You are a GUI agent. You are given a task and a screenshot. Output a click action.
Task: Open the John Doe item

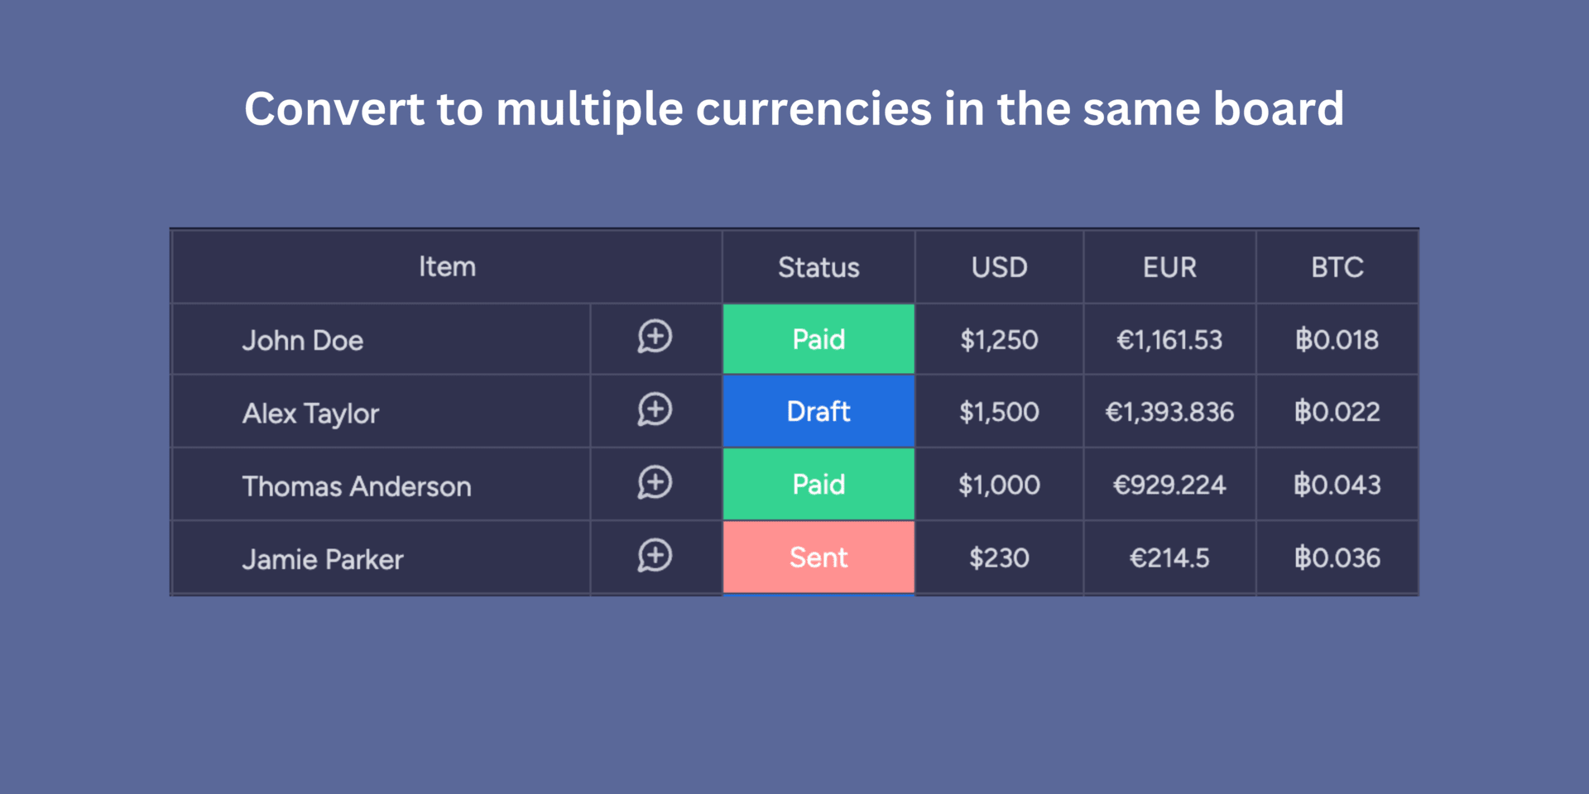[x=303, y=340]
